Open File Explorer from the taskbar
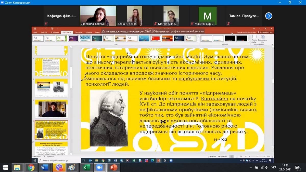Image resolution: width=306 pixels, height=172 pixels. pyautogui.click(x=17, y=167)
